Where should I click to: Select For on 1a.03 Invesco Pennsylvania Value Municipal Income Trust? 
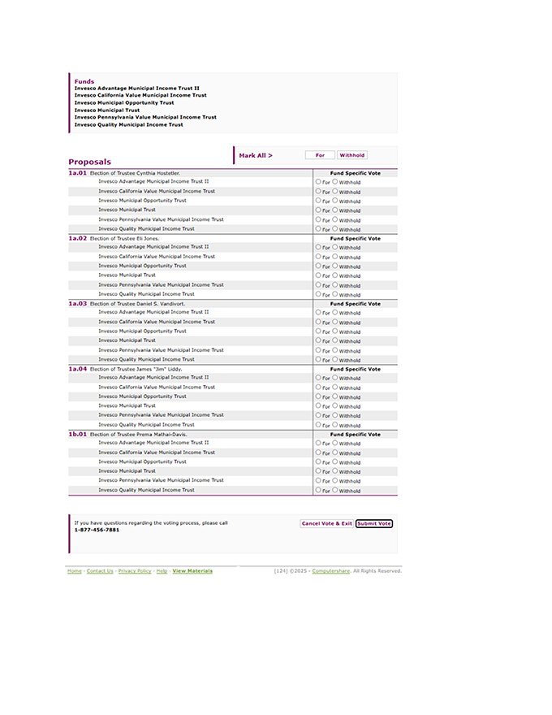(x=318, y=350)
